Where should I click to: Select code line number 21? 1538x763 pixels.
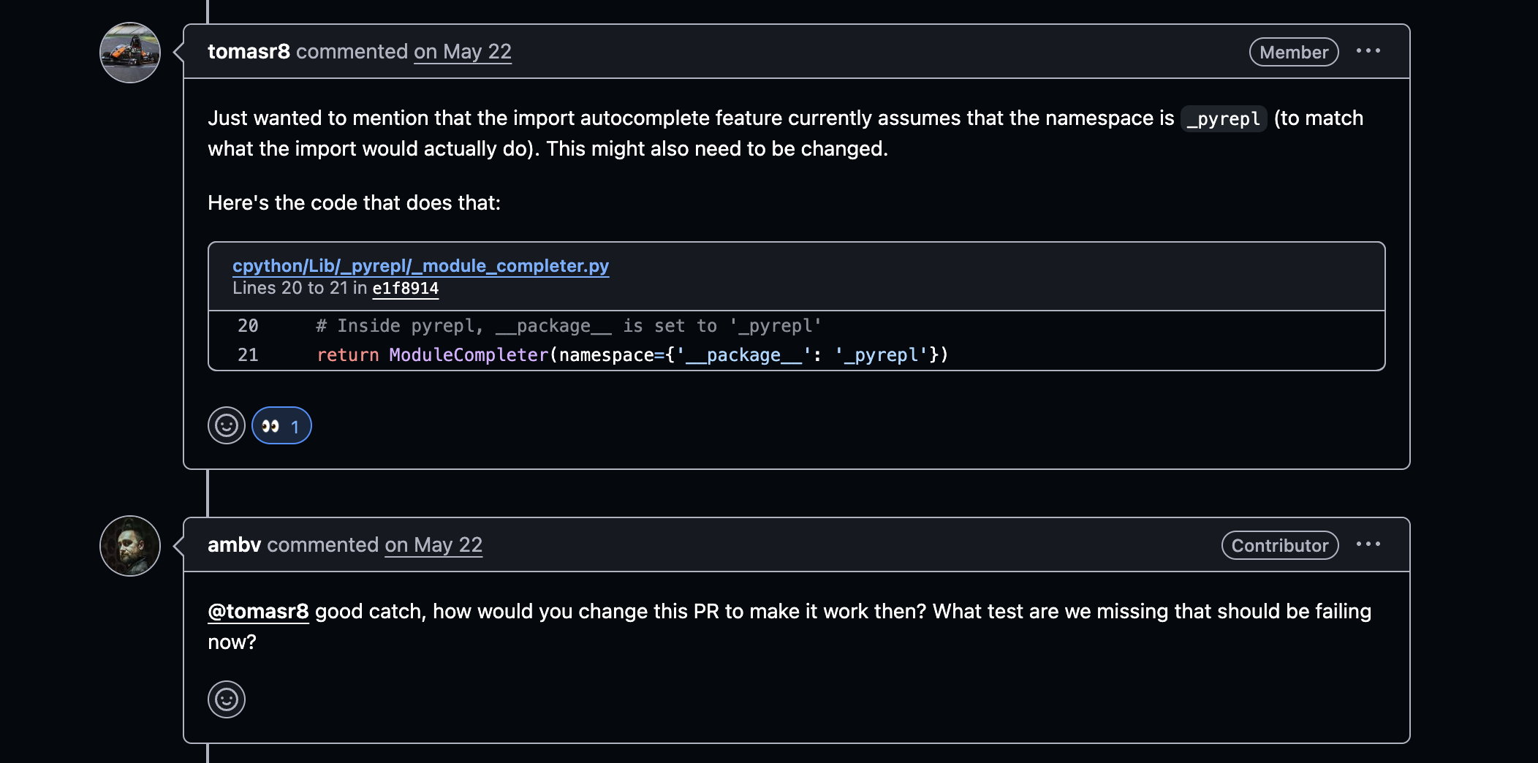tap(248, 355)
